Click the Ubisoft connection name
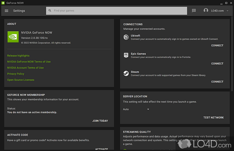Image resolution: width=234 pixels, height=151 pixels. click(135, 36)
